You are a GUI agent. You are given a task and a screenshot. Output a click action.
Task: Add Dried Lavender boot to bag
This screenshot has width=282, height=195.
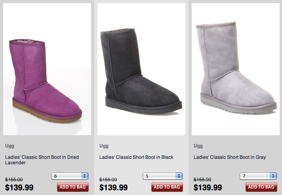click(x=73, y=187)
